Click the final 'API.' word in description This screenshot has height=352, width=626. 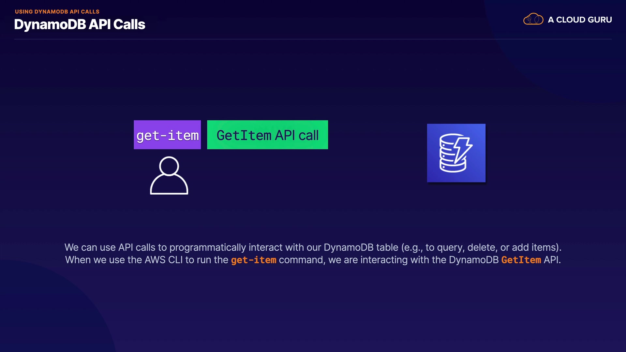click(552, 260)
